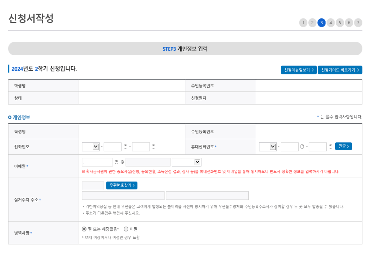Image resolution: width=374 pixels, height=259 pixels.
Task: Open mouse input for mobile last digits
Action: coord(330,146)
